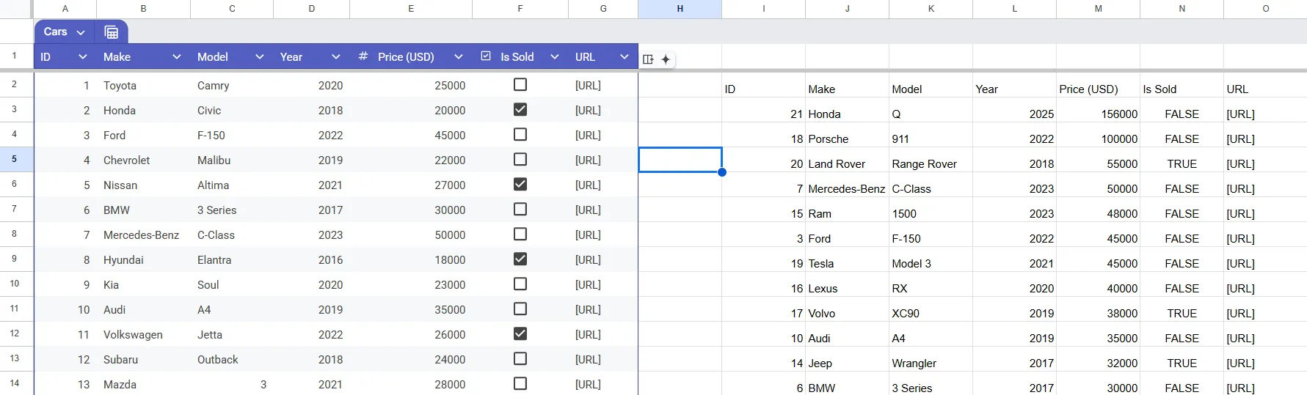Open the URL column dropdown arrow
This screenshot has width=1307, height=395.
tap(624, 57)
